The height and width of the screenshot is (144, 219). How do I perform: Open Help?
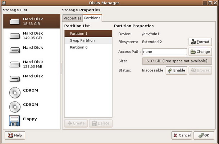(x=15, y=135)
